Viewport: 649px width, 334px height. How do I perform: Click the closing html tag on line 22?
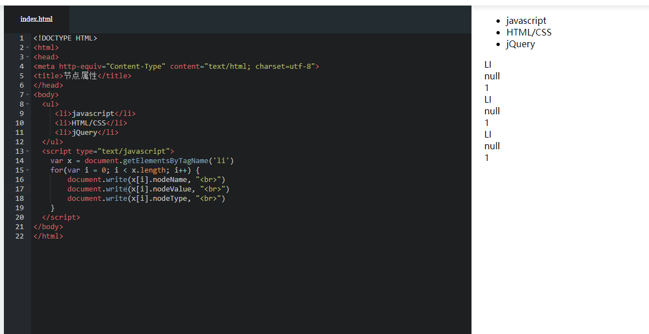click(48, 236)
